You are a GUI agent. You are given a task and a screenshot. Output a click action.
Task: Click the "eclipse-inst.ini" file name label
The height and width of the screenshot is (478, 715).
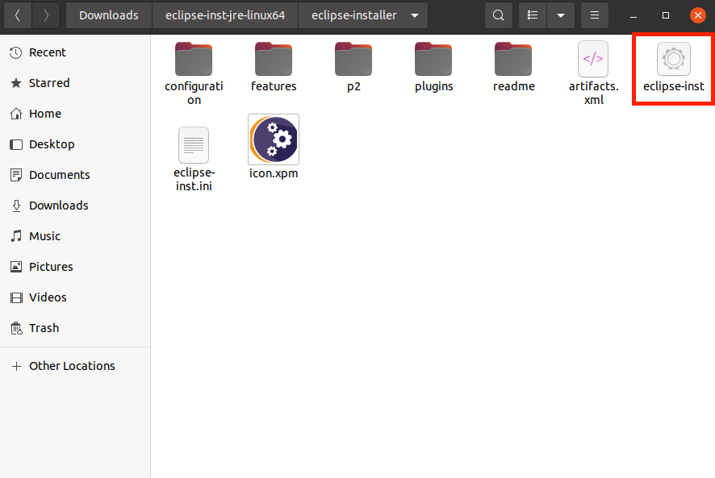[x=194, y=180]
